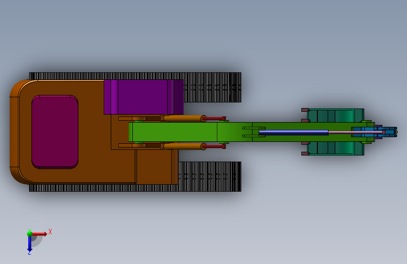Click the red X axis on the triad
The width and height of the screenshot is (407, 264).
(x=39, y=234)
